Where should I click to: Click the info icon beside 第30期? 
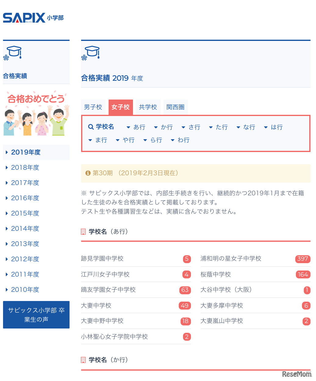[x=88, y=173]
